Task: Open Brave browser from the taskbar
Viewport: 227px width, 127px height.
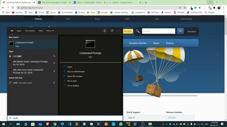Action: 48,124
